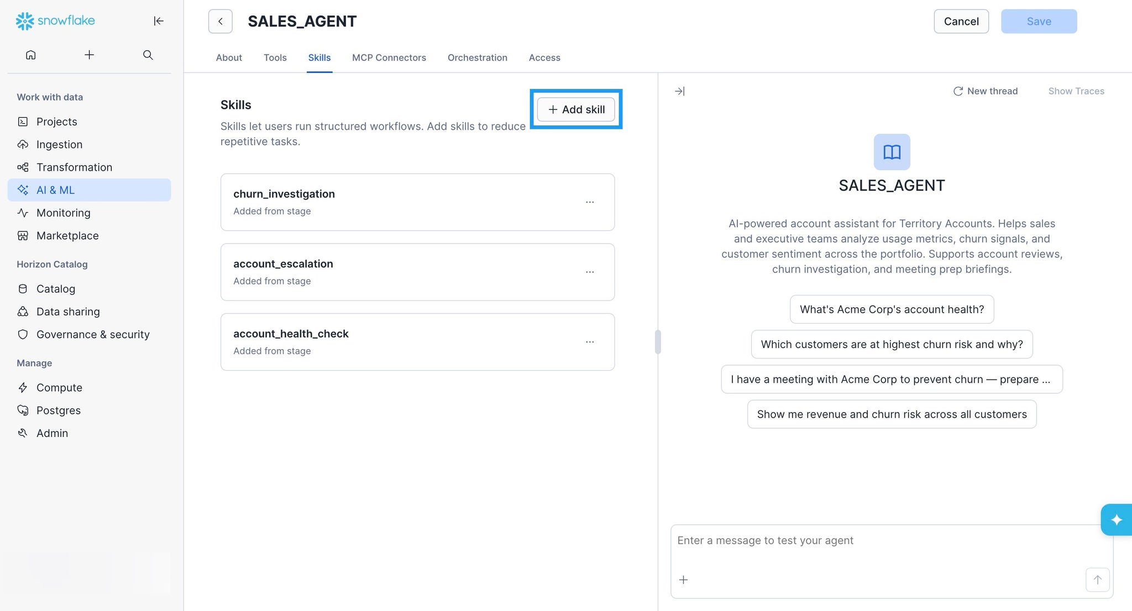Image resolution: width=1132 pixels, height=611 pixels.
Task: Click the plus create icon in sidebar
Action: (x=89, y=55)
